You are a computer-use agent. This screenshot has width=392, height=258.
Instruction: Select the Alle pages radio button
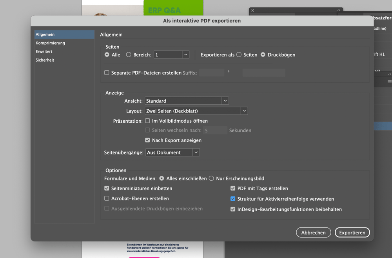pos(107,55)
